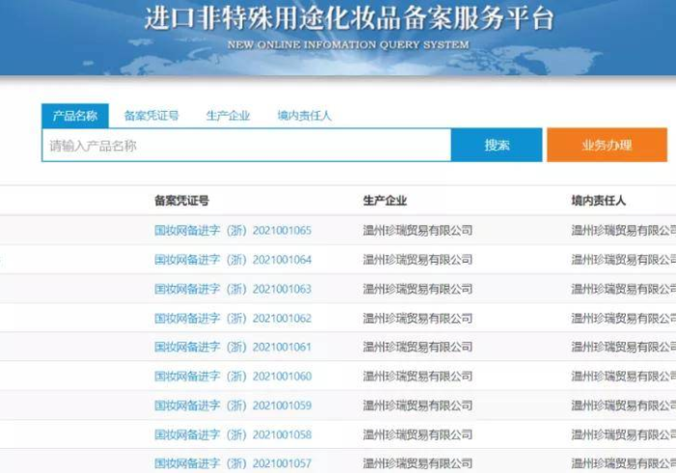Click the 生产企业 column header
This screenshot has height=473, width=676.
(384, 201)
